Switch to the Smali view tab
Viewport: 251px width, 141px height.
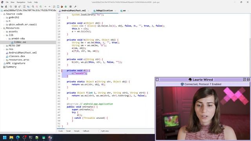68,131
